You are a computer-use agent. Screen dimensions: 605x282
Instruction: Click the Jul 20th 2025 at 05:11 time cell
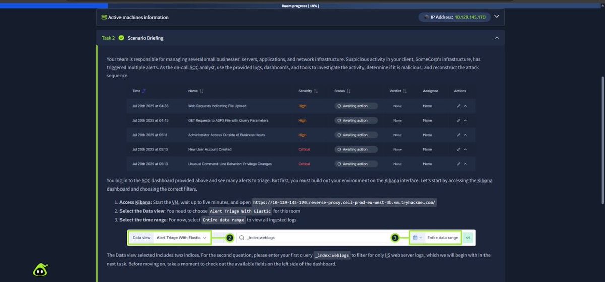tap(150, 135)
